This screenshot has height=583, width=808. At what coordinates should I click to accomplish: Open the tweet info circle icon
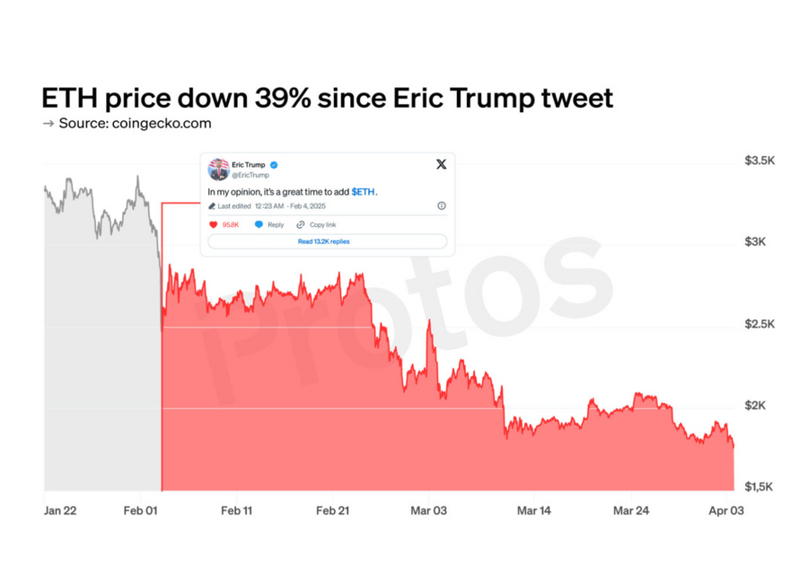(x=442, y=205)
